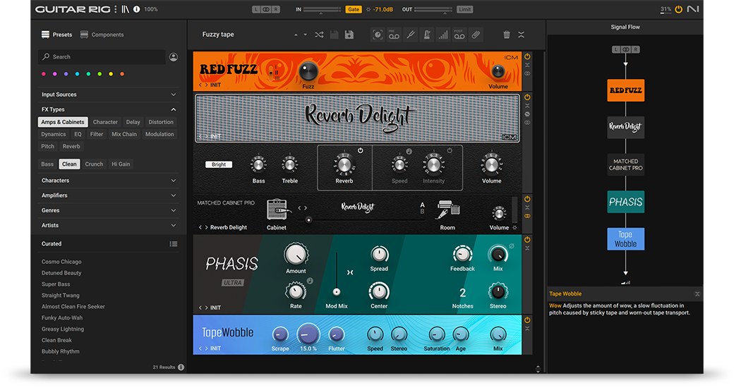734x388 pixels.
Task: Toggle the Tape Wobble power button
Action: click(527, 320)
